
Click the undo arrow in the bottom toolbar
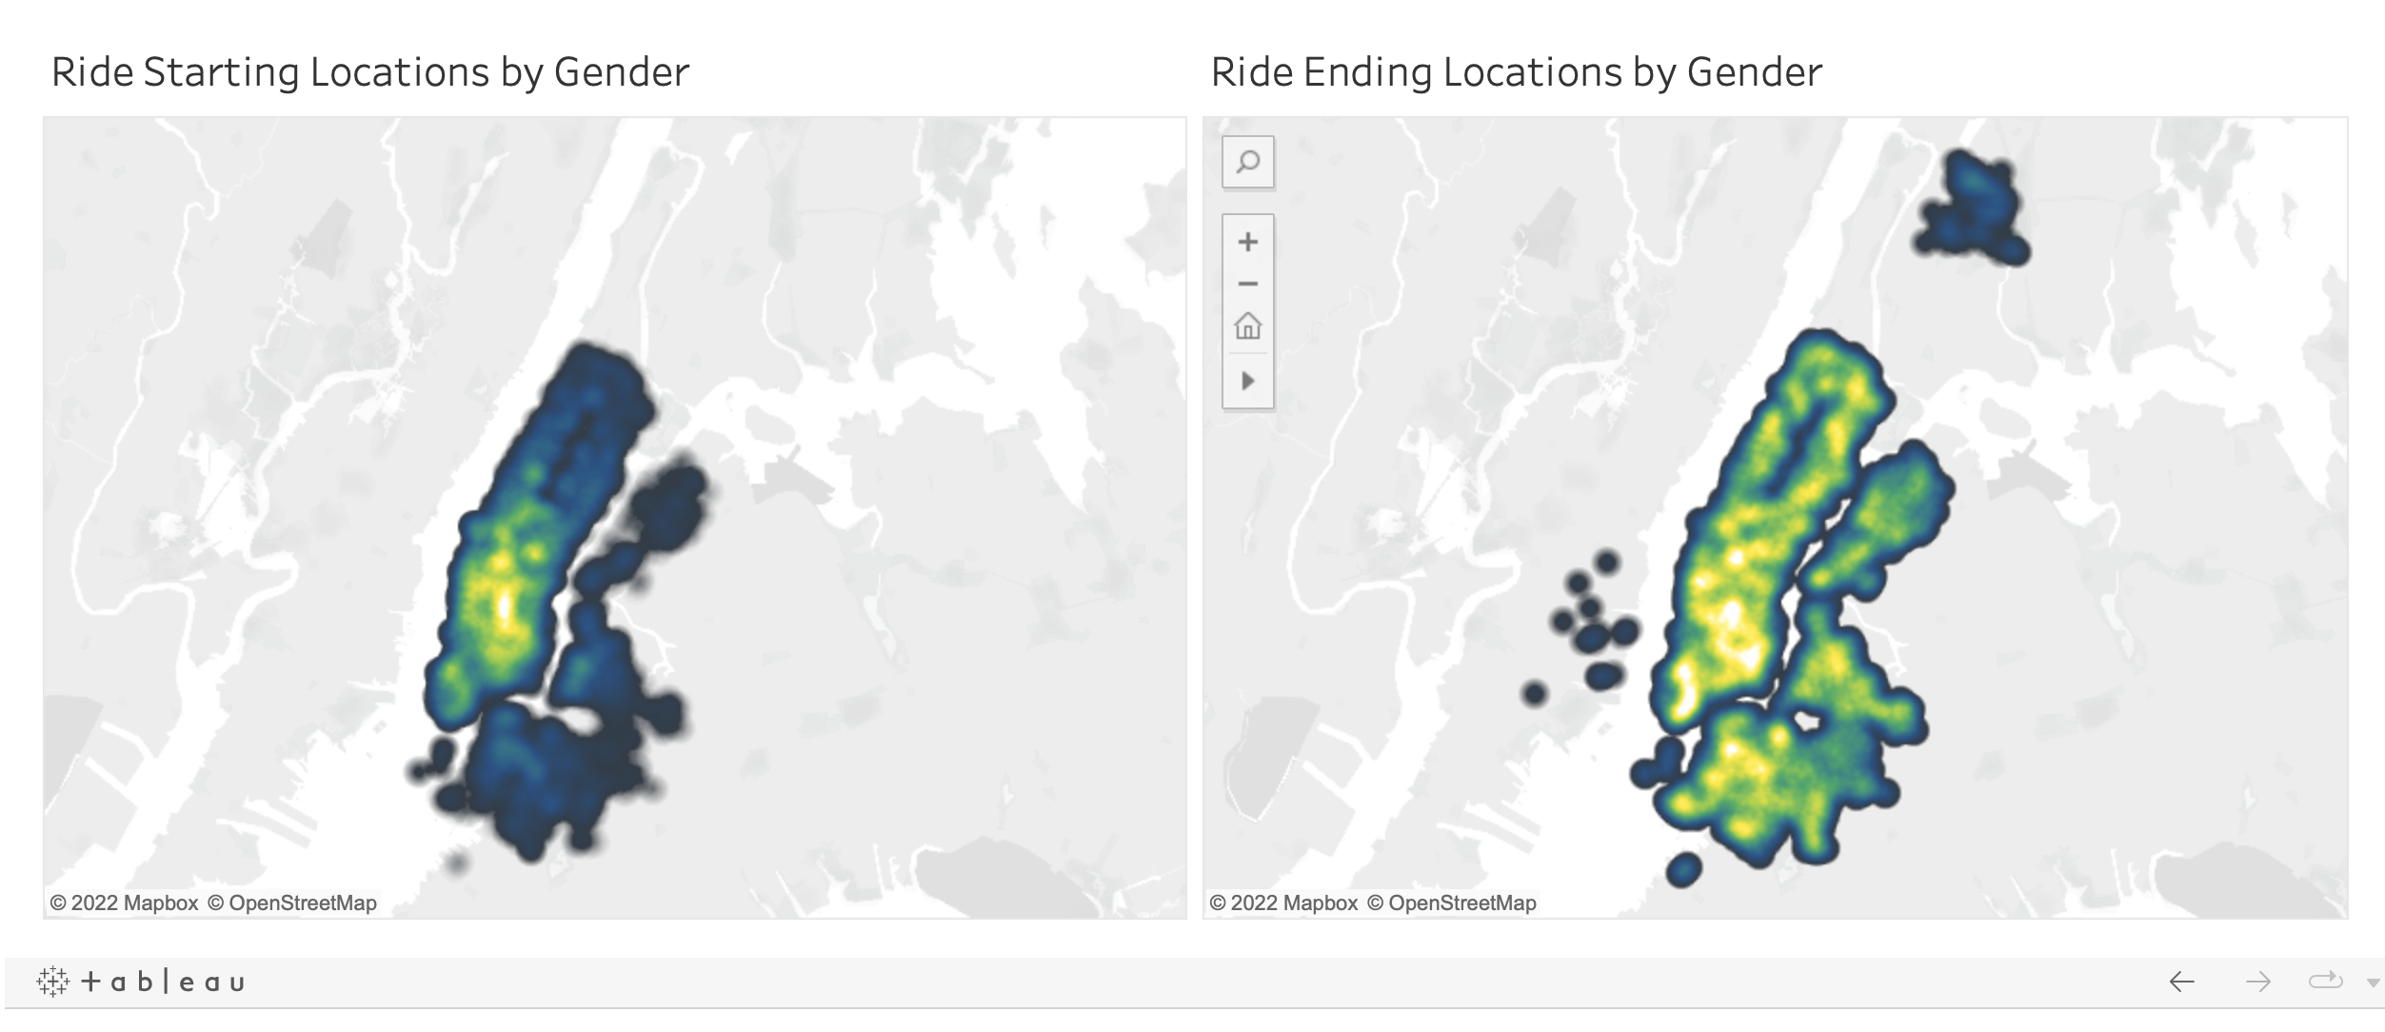[2182, 981]
